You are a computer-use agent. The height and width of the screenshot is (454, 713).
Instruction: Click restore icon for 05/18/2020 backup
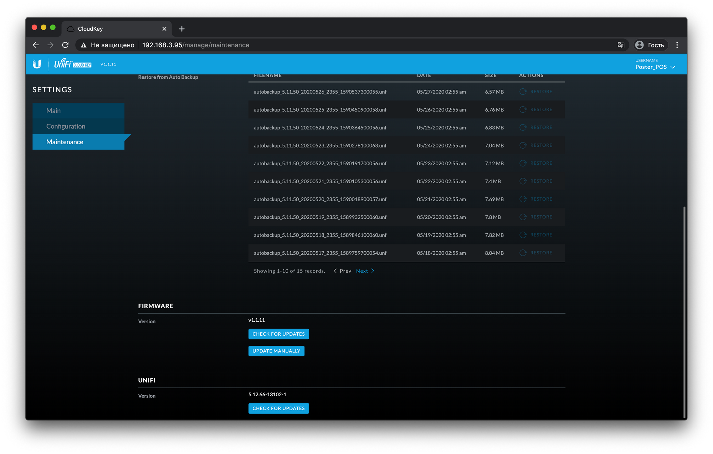tap(523, 253)
